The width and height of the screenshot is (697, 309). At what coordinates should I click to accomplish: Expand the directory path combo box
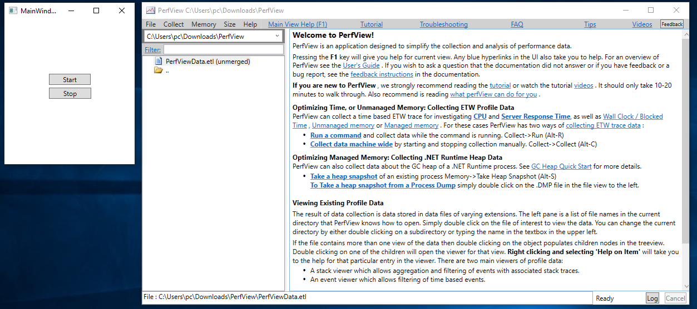[278, 36]
